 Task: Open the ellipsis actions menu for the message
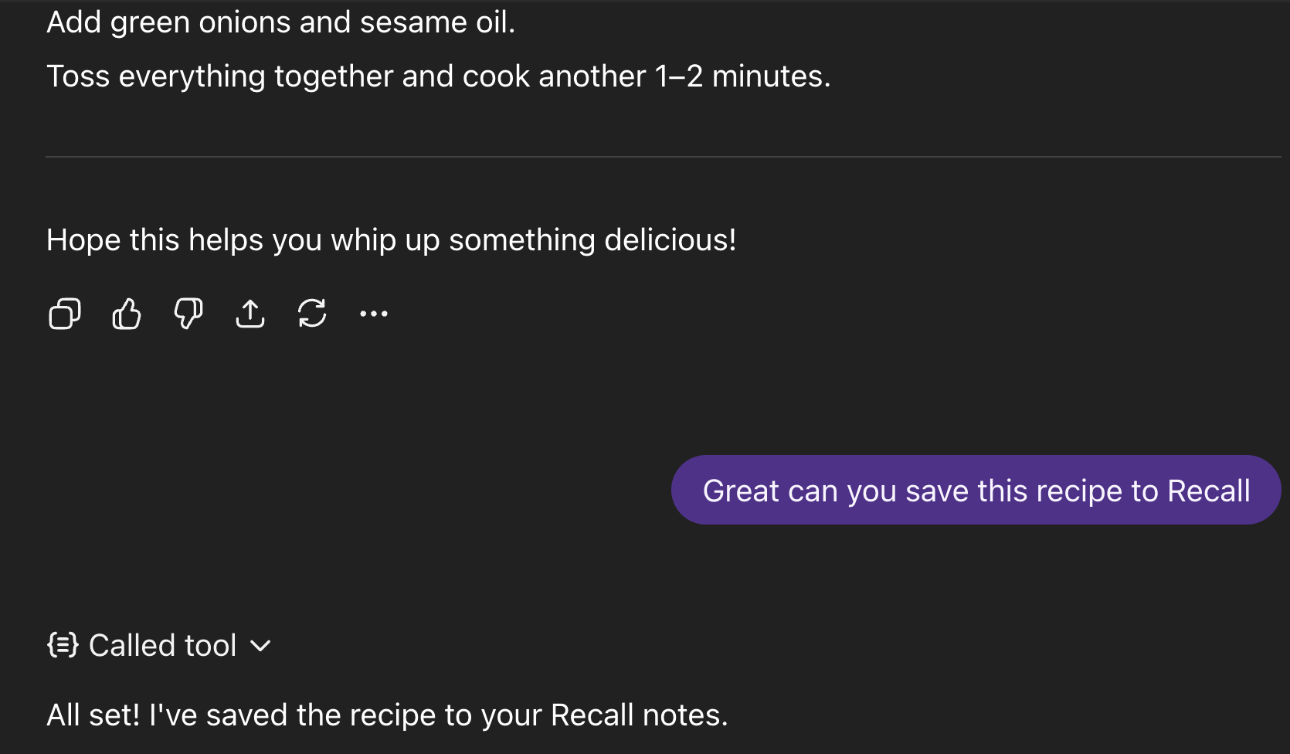click(x=374, y=314)
